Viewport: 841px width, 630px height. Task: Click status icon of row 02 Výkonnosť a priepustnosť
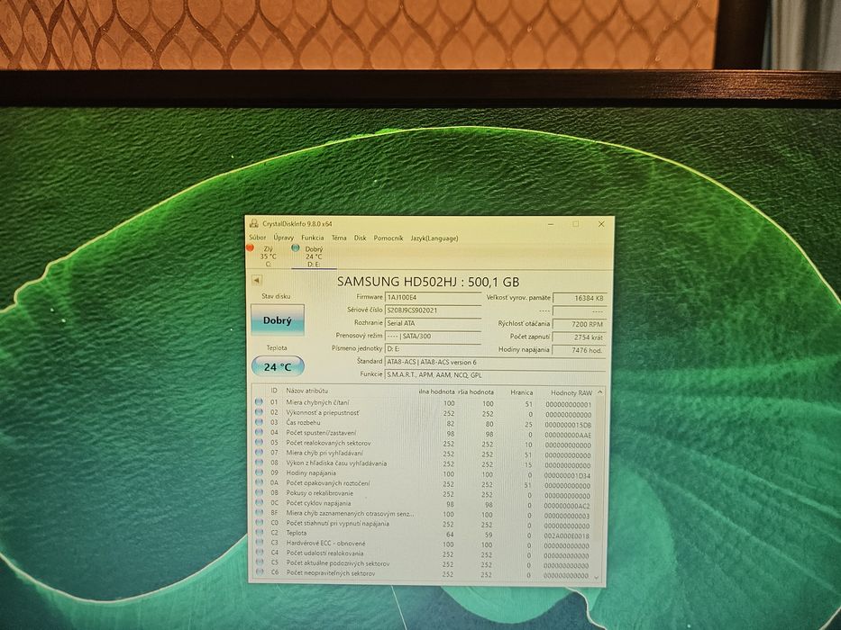(259, 412)
